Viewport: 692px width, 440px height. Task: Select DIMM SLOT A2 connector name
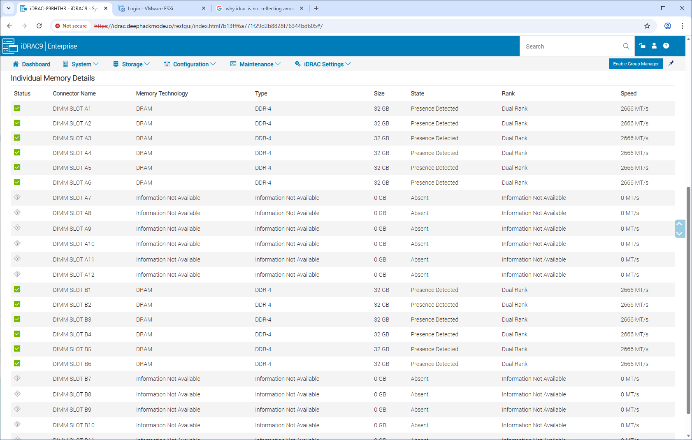point(72,123)
